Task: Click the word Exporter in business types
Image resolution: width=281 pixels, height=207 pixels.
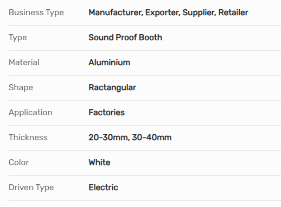Action: pos(163,12)
